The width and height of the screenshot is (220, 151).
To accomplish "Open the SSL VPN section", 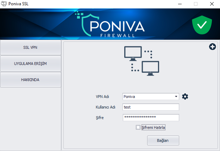I will [x=31, y=47].
